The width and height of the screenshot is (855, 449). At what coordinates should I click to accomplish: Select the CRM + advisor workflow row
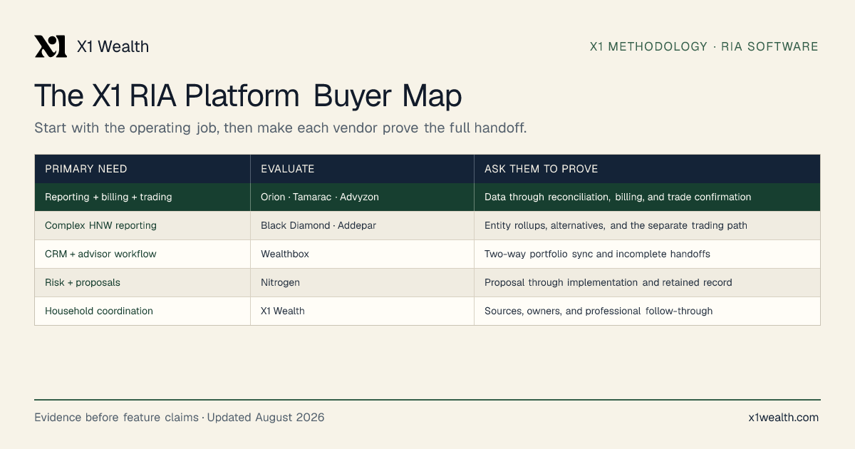coord(427,254)
